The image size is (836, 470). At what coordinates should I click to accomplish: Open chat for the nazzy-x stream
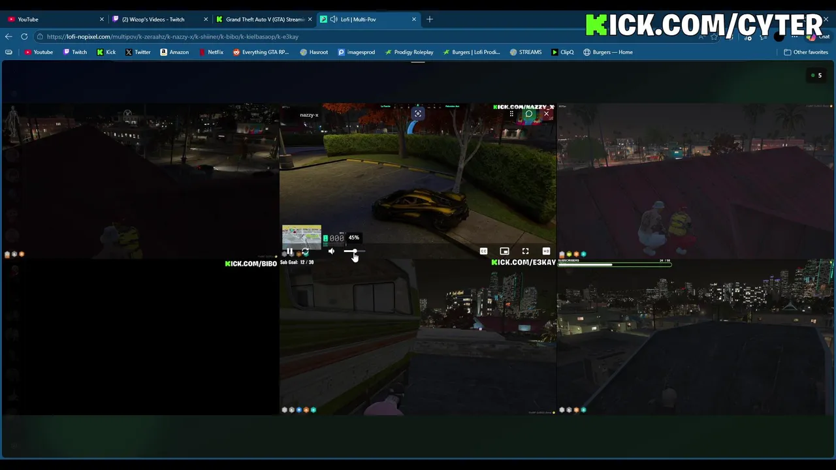click(529, 114)
